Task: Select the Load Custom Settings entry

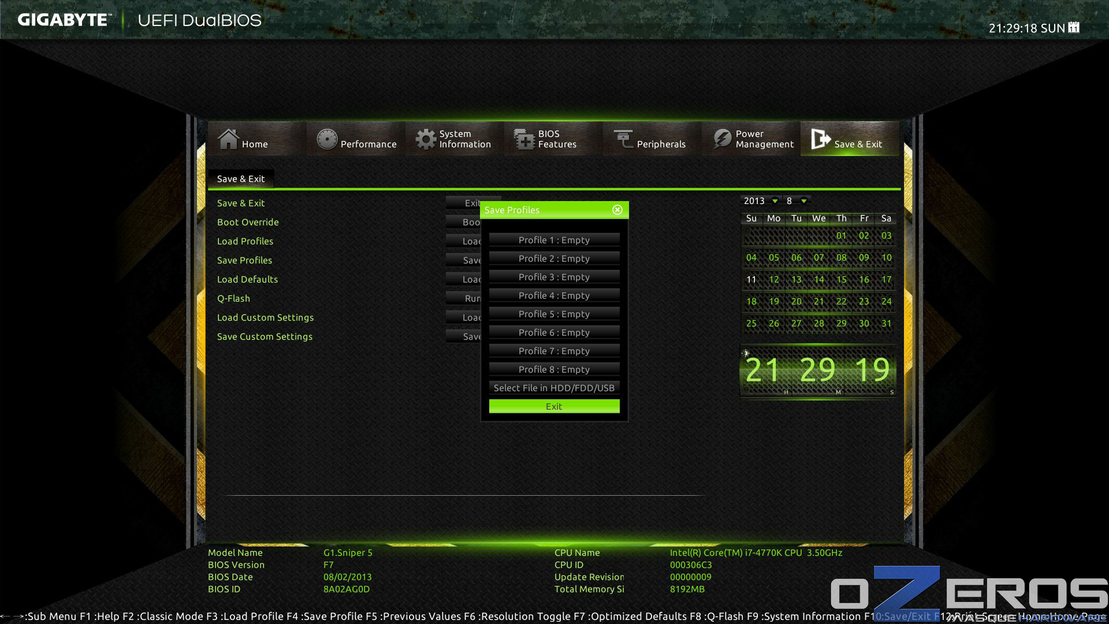Action: [x=265, y=318]
